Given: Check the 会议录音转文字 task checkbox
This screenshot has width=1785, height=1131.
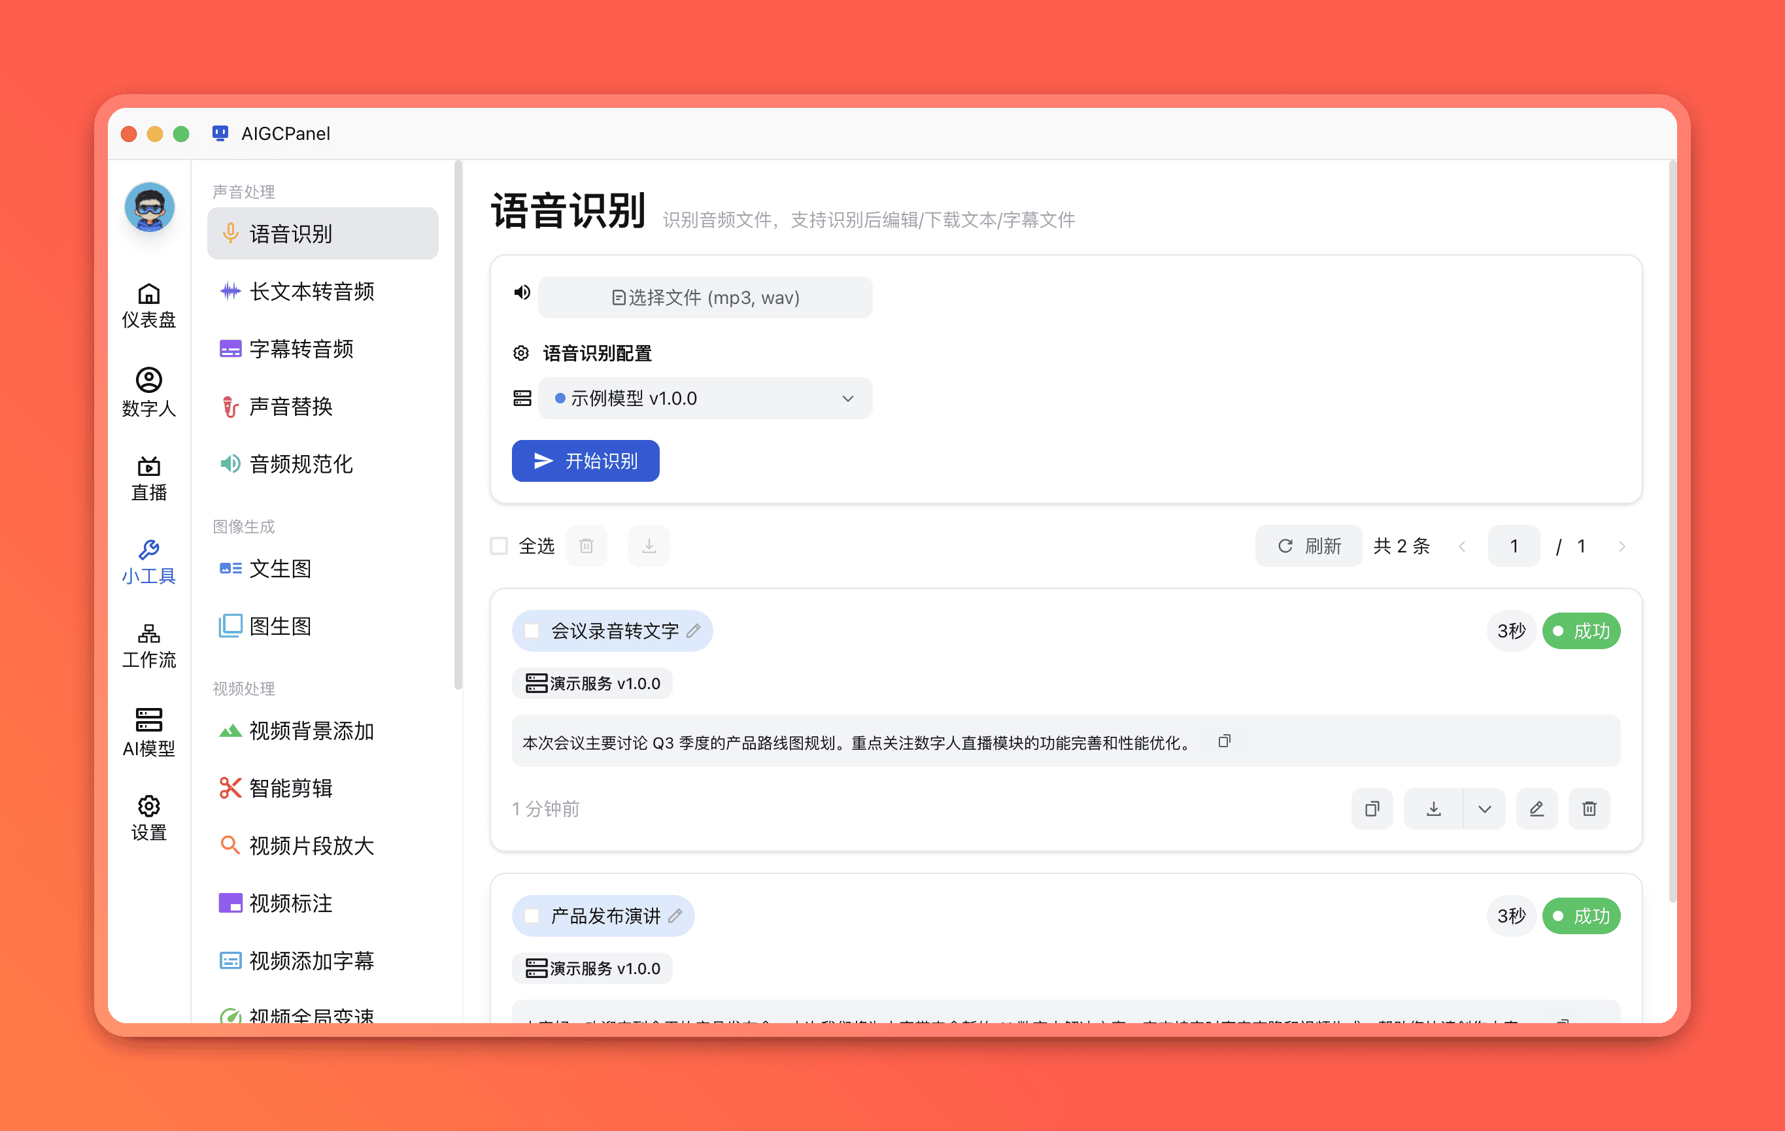Looking at the screenshot, I should pos(532,631).
